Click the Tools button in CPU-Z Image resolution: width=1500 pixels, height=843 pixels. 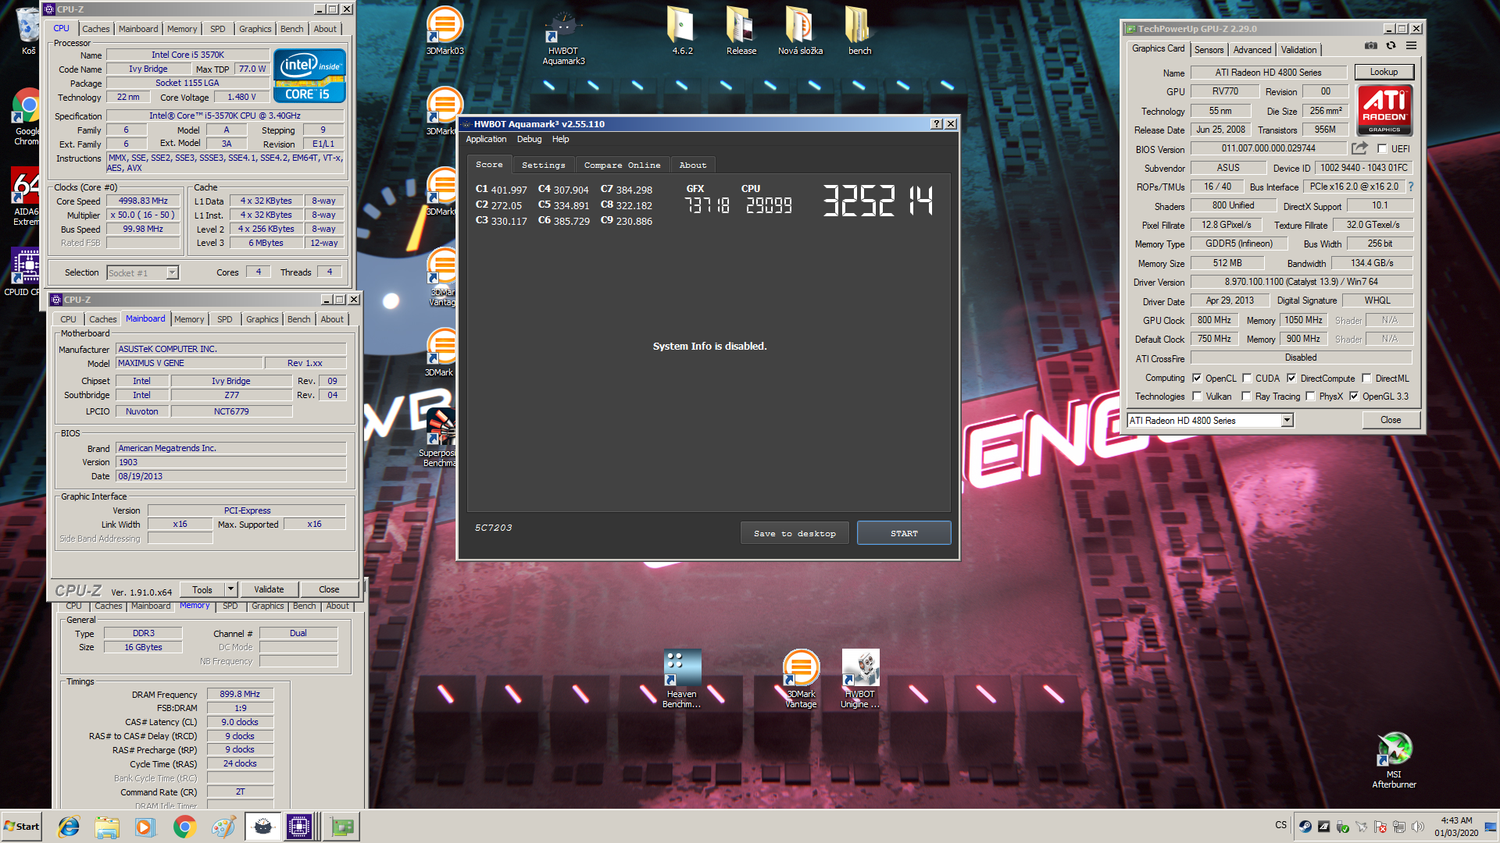coord(202,589)
